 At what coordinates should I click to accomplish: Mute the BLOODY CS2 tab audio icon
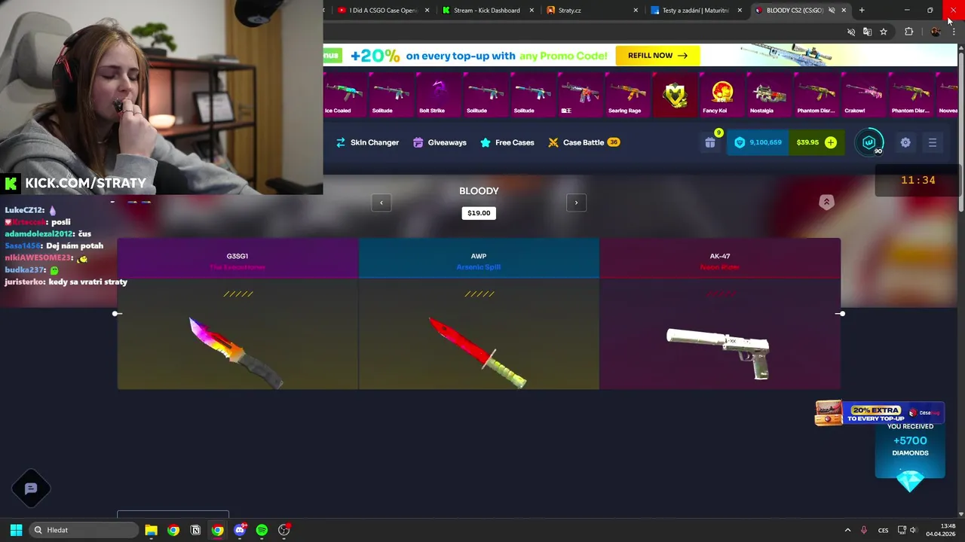832,11
